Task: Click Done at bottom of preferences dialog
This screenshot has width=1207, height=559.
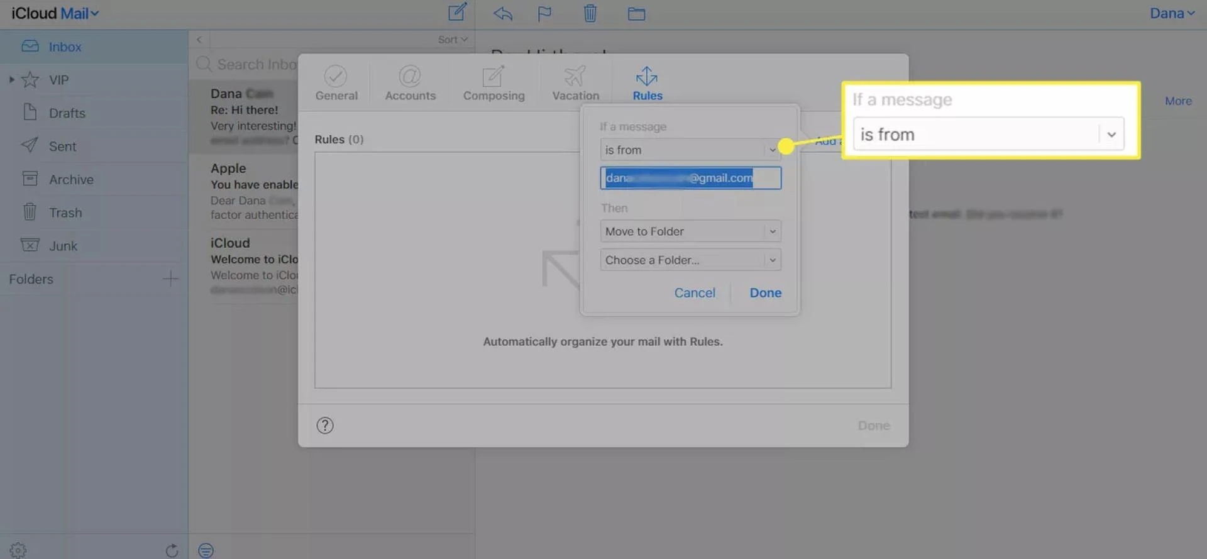Action: click(874, 426)
